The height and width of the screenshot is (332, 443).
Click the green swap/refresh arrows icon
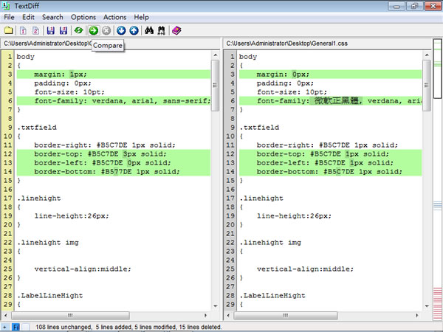click(x=78, y=30)
